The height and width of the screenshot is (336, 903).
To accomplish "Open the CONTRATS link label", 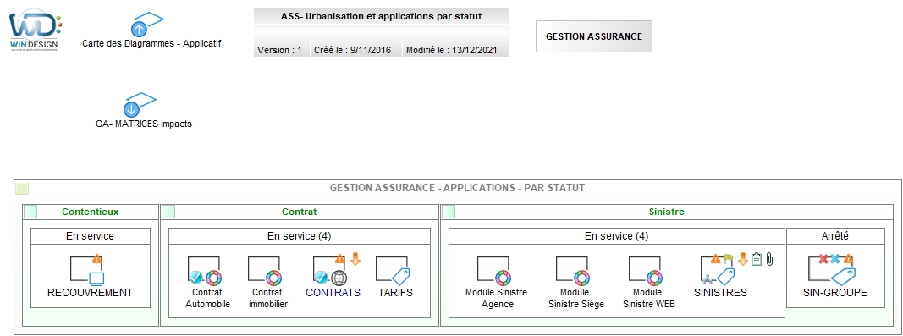I will tap(333, 293).
